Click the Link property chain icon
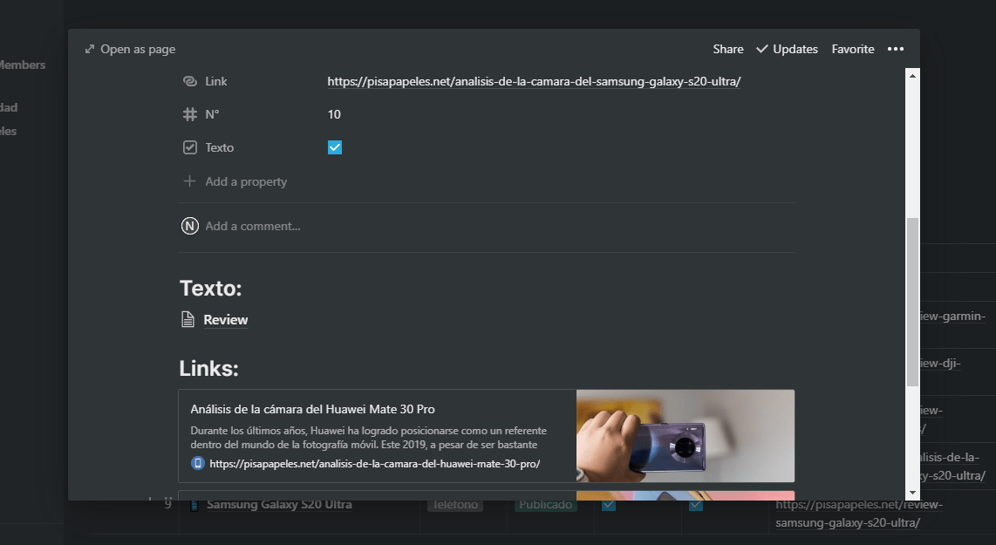 coord(189,81)
